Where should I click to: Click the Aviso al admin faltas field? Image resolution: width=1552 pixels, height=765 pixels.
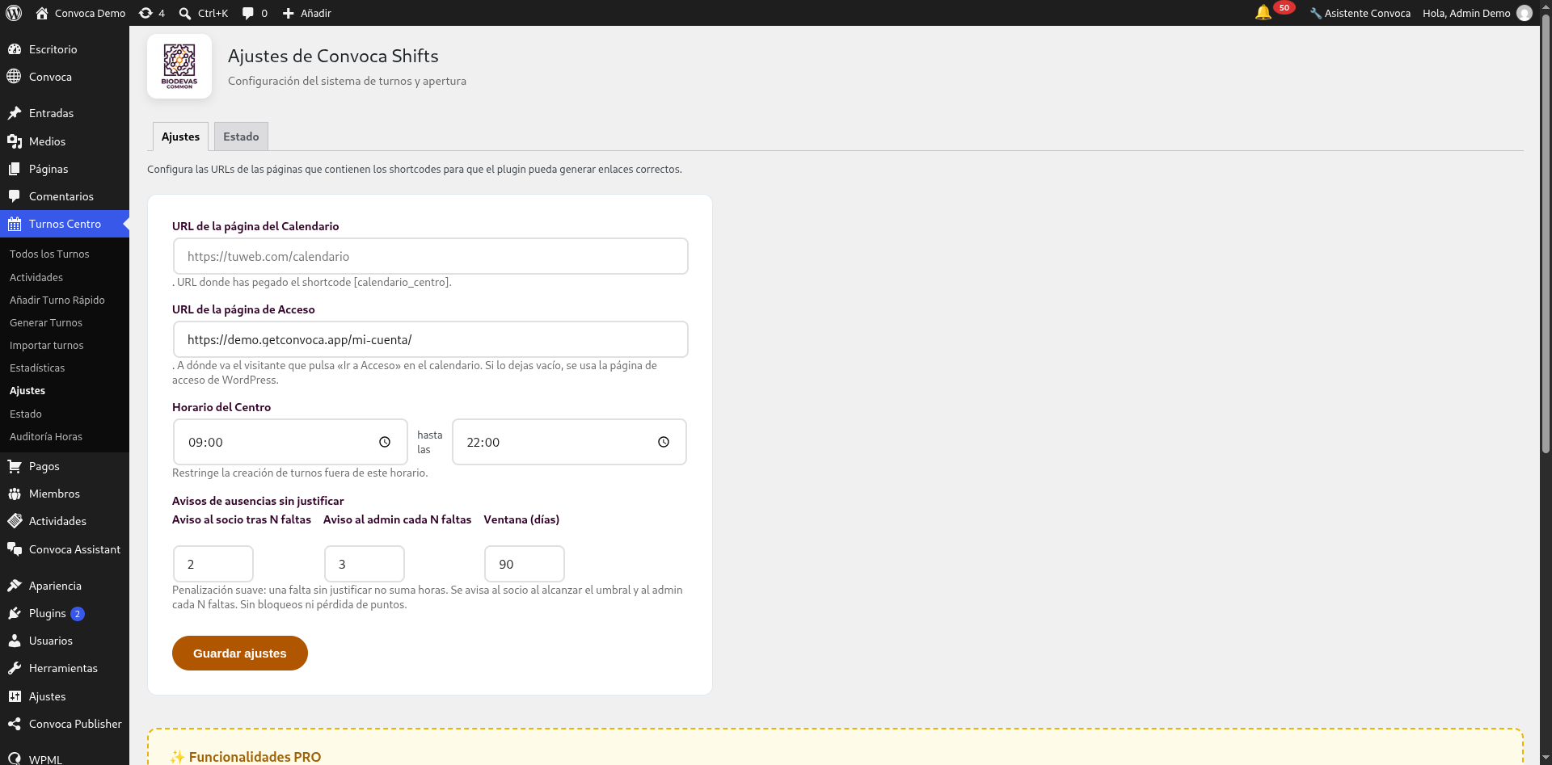[x=365, y=564]
